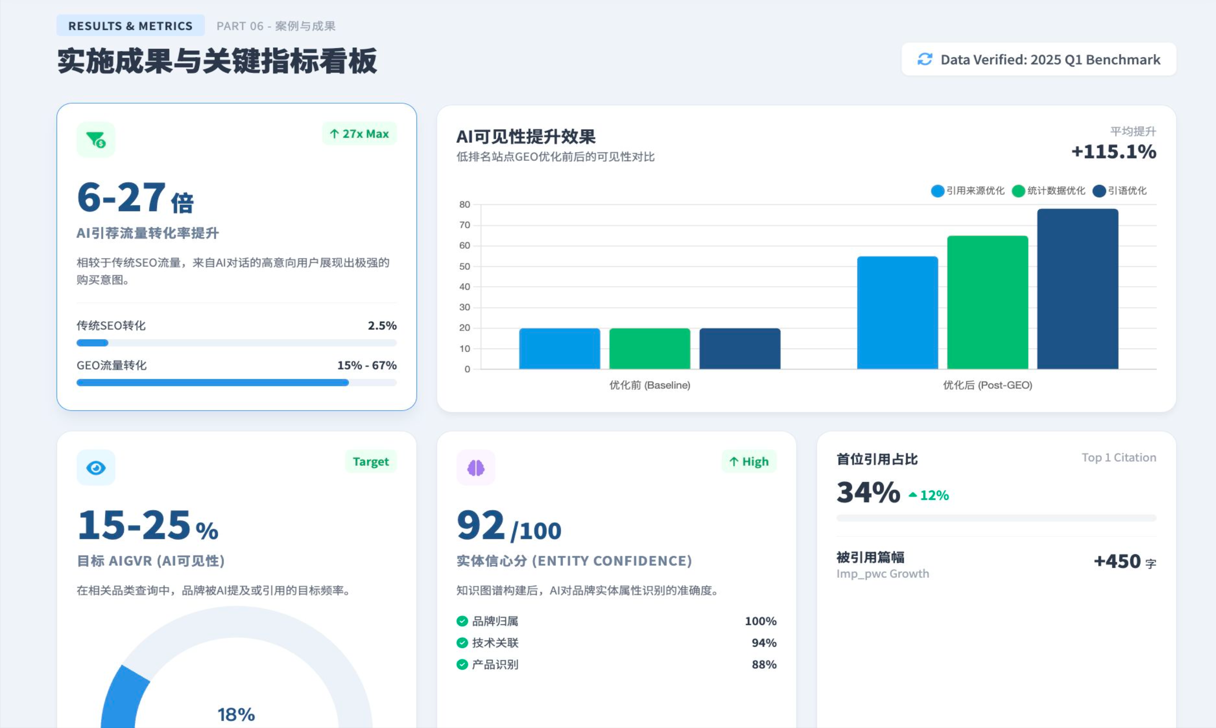The height and width of the screenshot is (728, 1216).
Task: Click the refresh icon beside Data Verified
Action: click(x=925, y=59)
